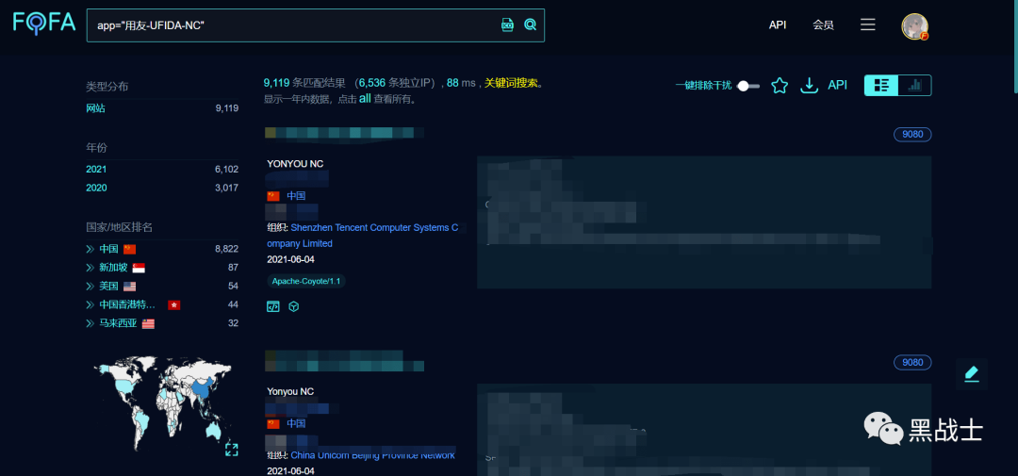Click the source code icon under first result

coord(273,306)
